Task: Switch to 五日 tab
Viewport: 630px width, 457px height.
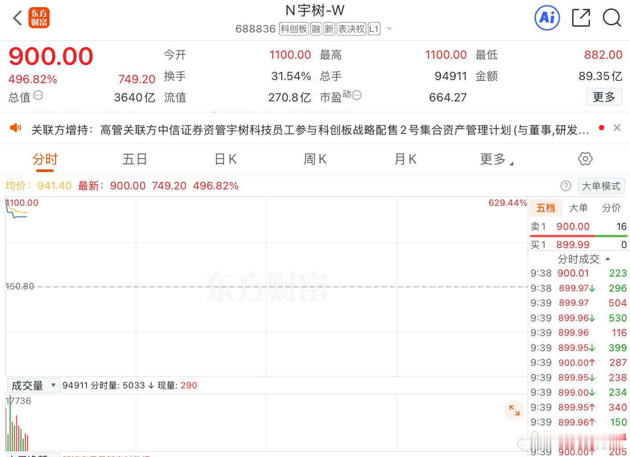Action: [135, 159]
